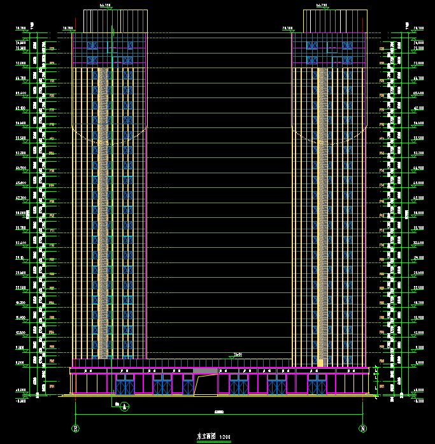
Task: Click the hatched central column of left tower
Action: pos(103,210)
